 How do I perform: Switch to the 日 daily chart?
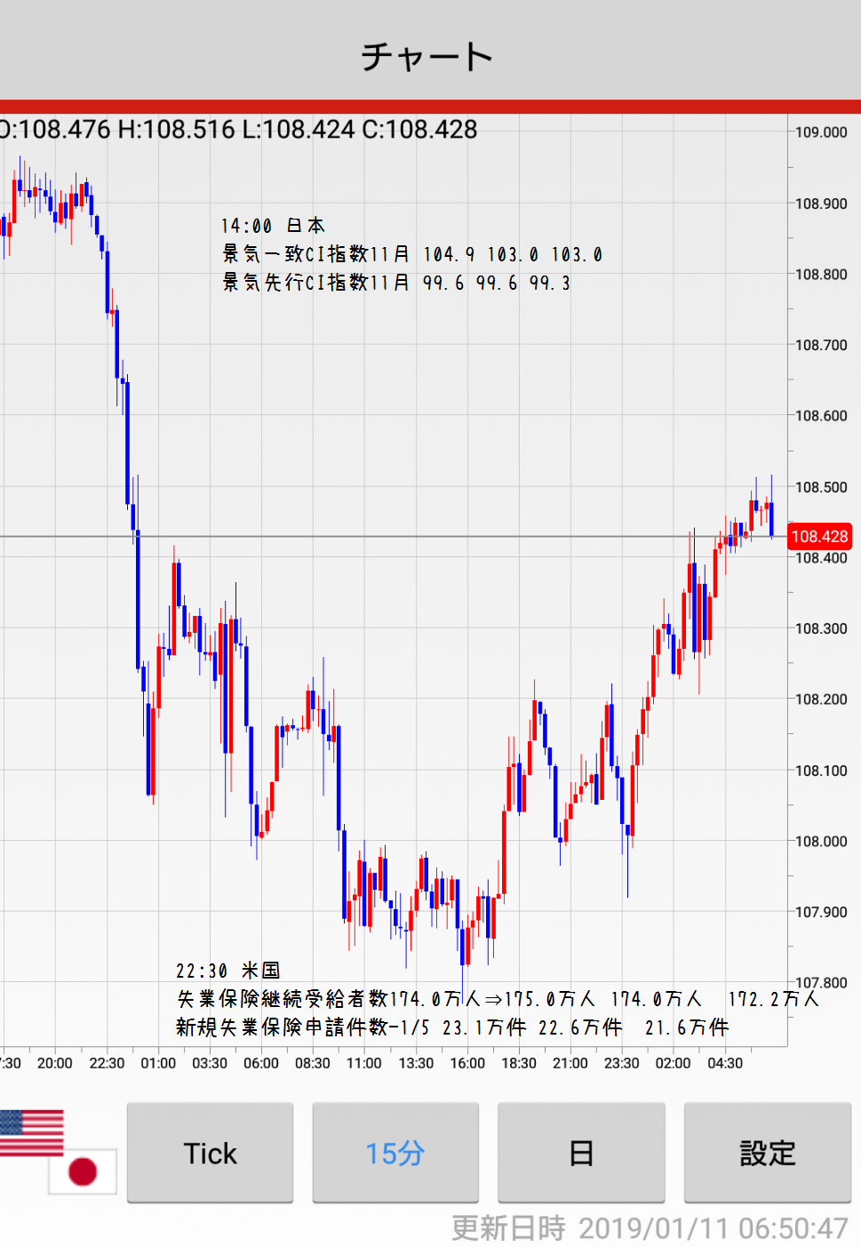click(581, 1153)
